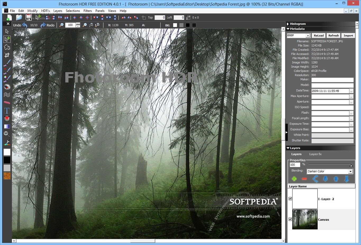The height and width of the screenshot is (245, 361).
Task: Expand the Histogram panel
Action: click(288, 24)
